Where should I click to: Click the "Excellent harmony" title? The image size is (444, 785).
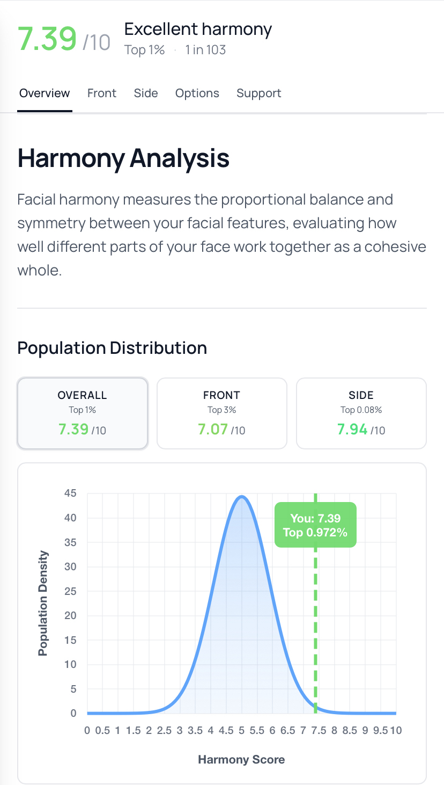click(x=198, y=29)
